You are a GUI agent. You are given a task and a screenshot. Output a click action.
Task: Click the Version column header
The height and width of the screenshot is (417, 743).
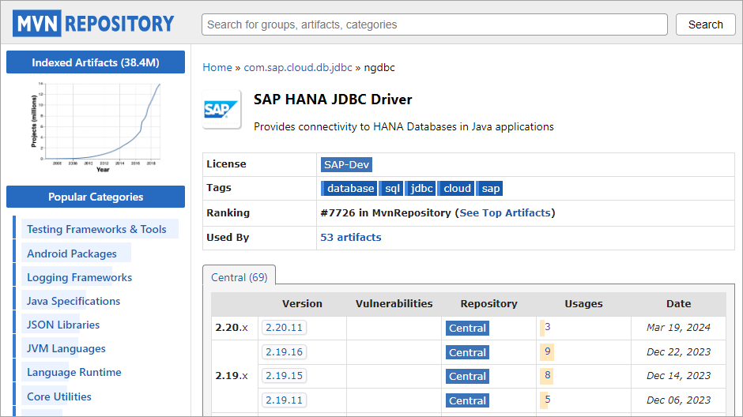point(302,304)
